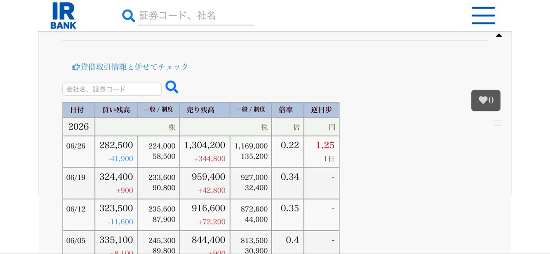Click the 倍率 column header
Viewport: 550px width, 254px height.
(288, 110)
